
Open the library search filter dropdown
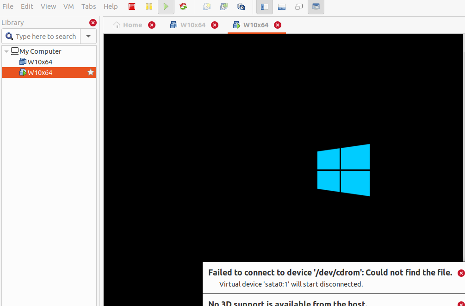(x=88, y=37)
